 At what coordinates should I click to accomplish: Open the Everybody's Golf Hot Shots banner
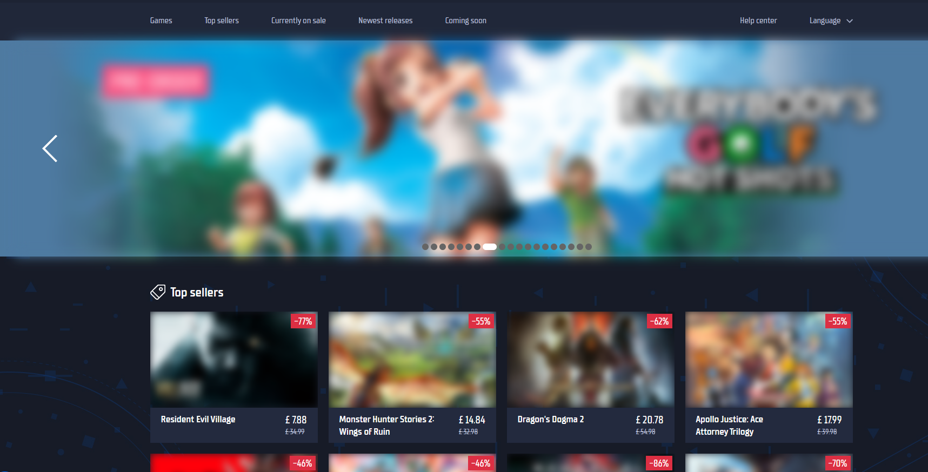click(x=464, y=149)
